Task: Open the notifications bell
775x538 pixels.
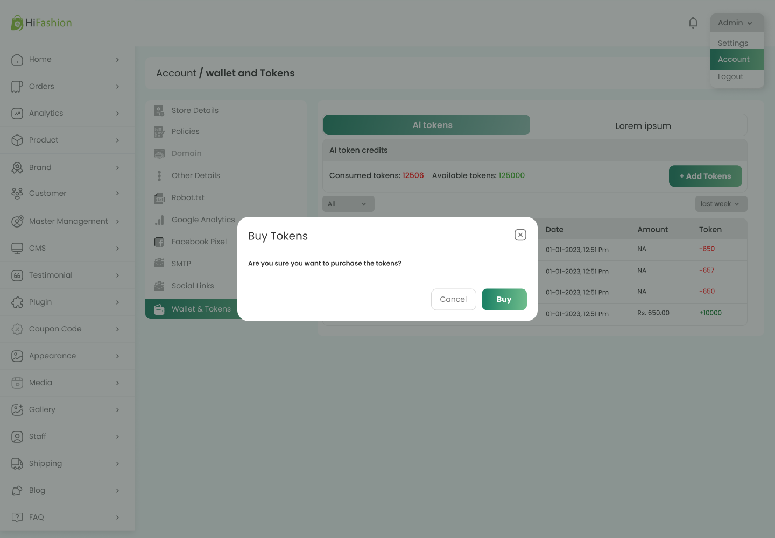Action: click(x=693, y=23)
